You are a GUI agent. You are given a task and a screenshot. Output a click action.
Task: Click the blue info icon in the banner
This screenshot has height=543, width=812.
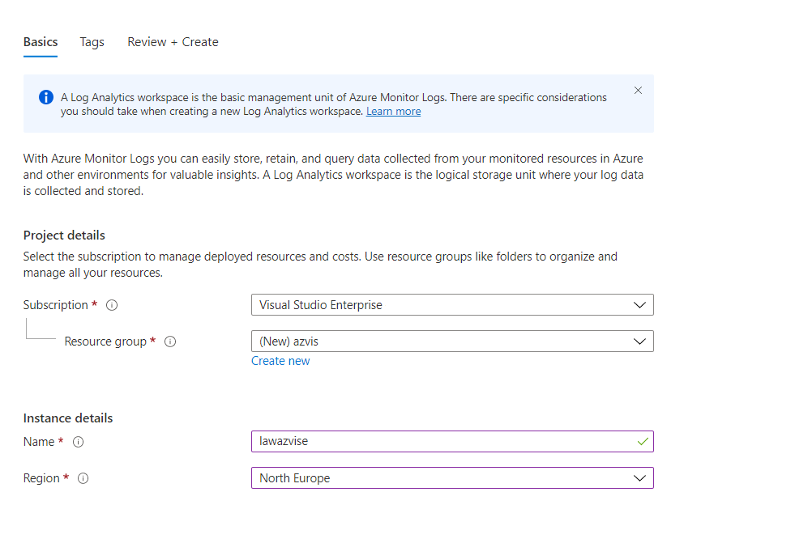[46, 97]
